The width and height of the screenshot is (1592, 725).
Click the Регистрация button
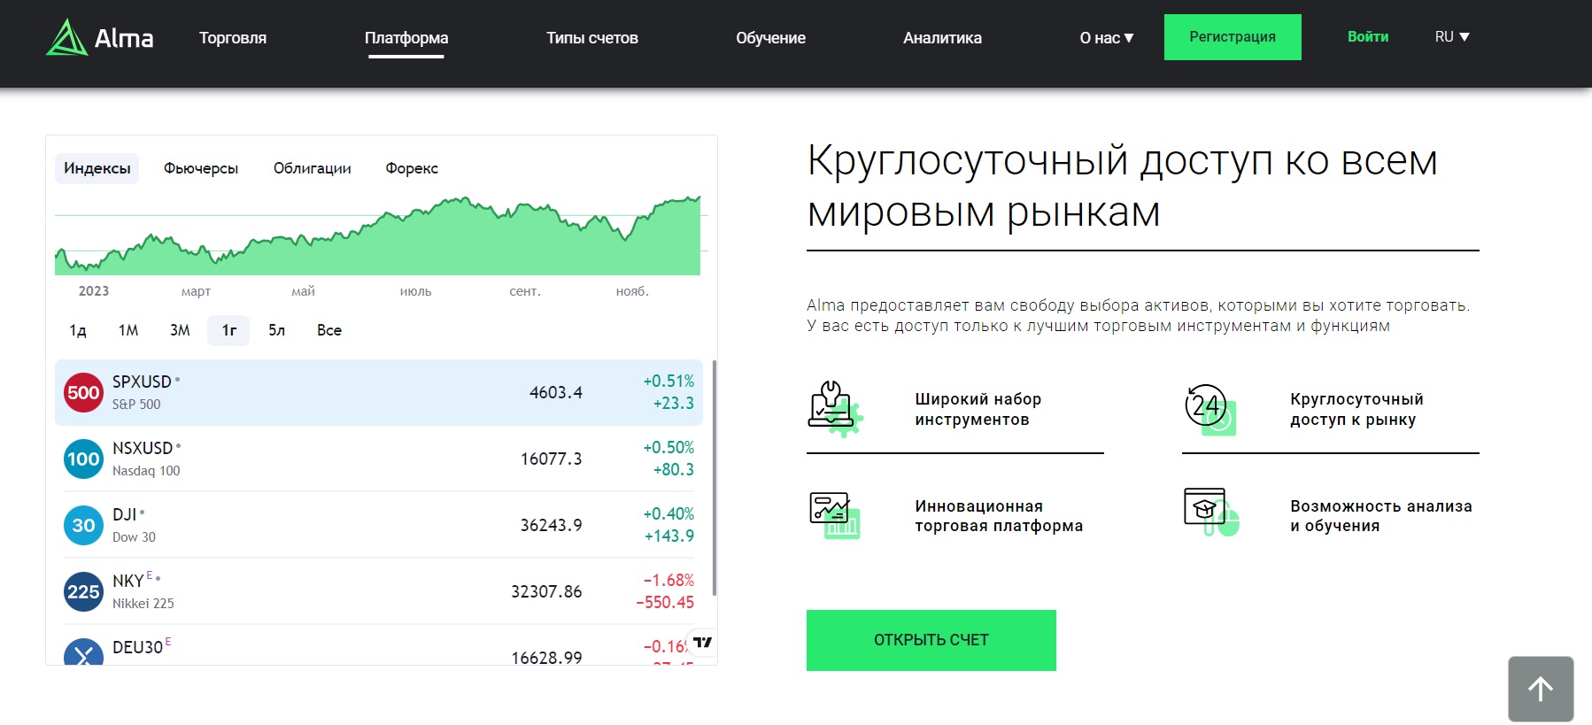point(1233,37)
